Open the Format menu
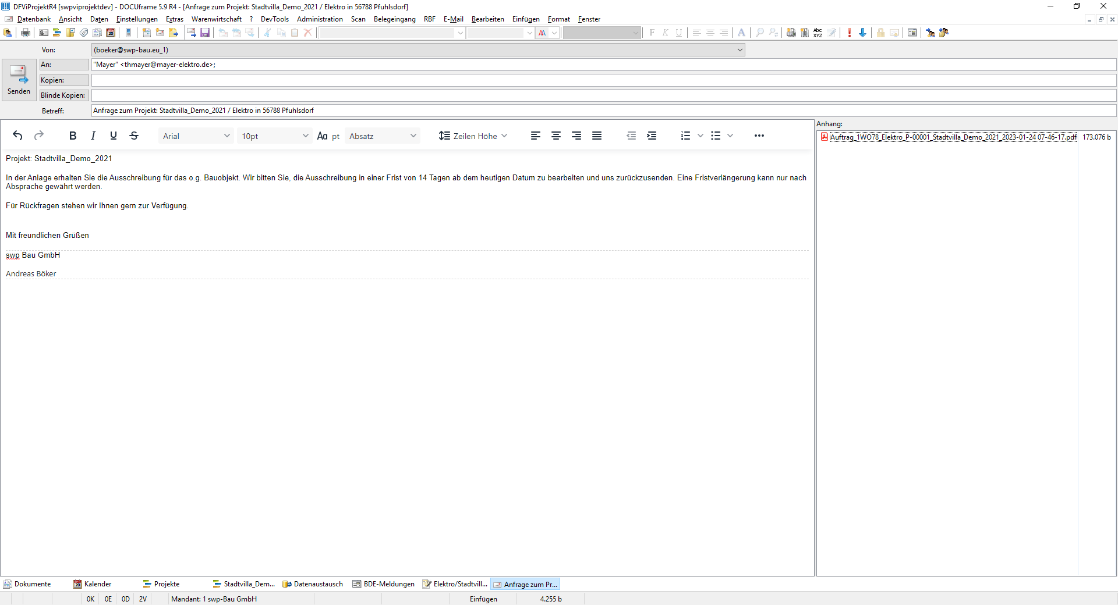The image size is (1118, 605). pos(559,19)
